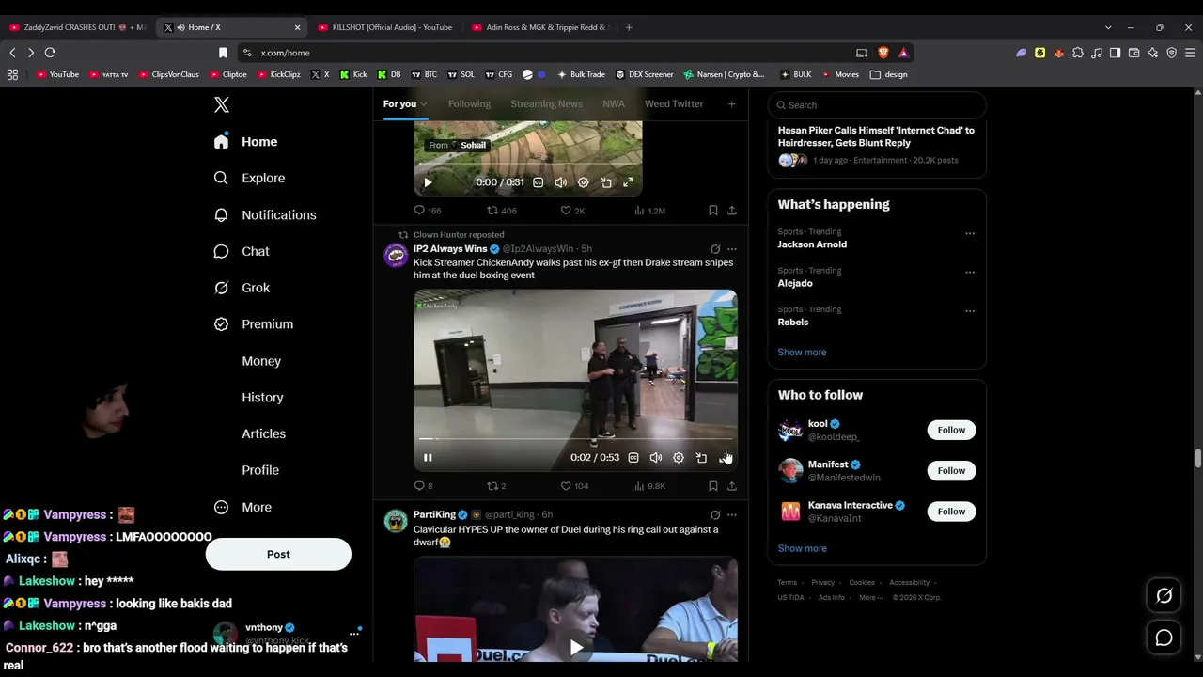Bookmark the IP2 Always Wins post
The image size is (1203, 677).
(713, 486)
